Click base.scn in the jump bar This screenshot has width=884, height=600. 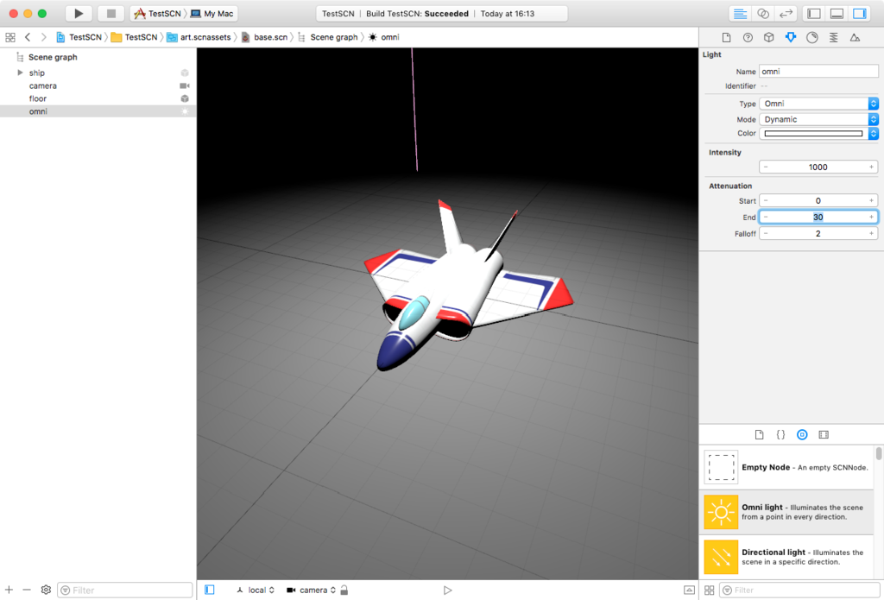coord(264,37)
